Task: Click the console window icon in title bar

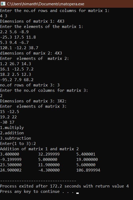Action: [3, 4]
